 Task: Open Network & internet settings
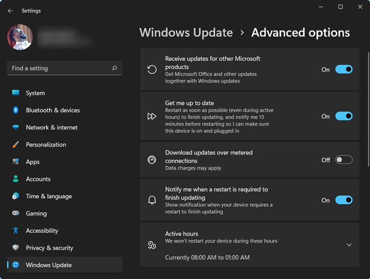click(65, 127)
